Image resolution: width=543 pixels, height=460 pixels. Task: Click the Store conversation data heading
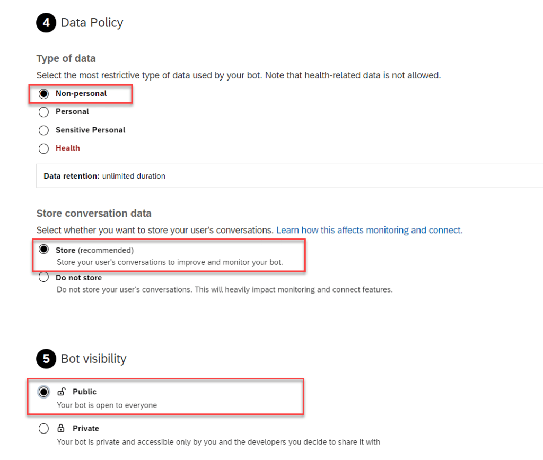pos(94,213)
